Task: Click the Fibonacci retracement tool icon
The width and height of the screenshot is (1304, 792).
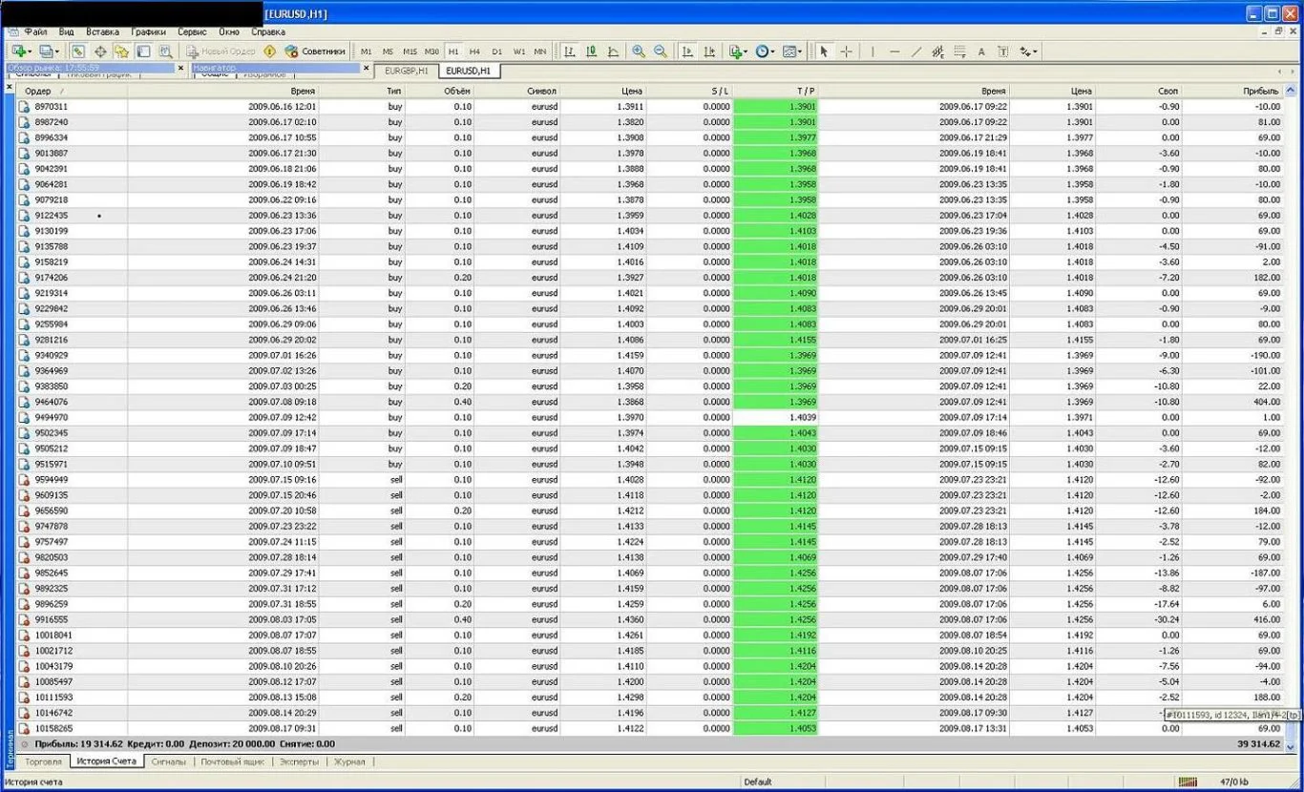Action: (959, 52)
